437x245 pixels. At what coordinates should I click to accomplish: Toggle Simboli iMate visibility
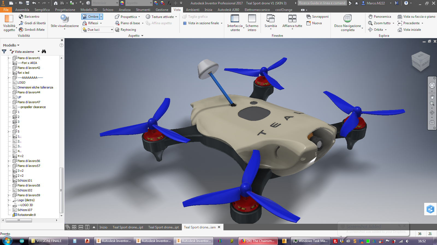pos(32,30)
